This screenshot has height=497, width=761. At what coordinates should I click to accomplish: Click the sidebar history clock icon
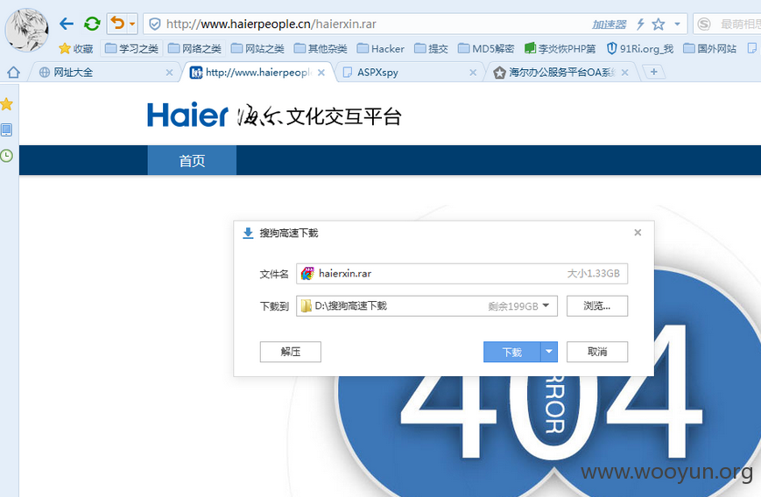[x=7, y=156]
